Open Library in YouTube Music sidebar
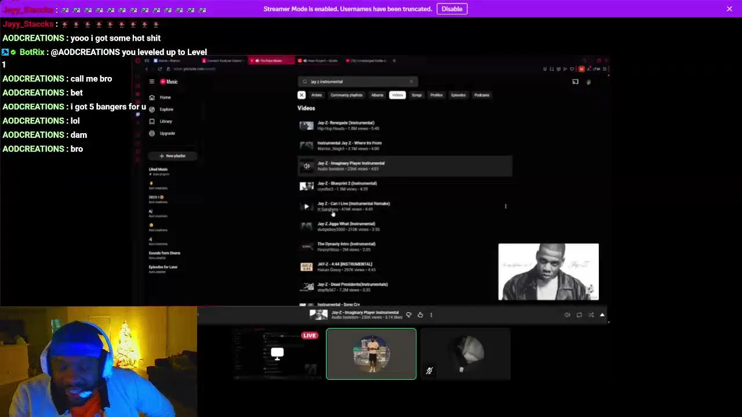 [x=161, y=121]
